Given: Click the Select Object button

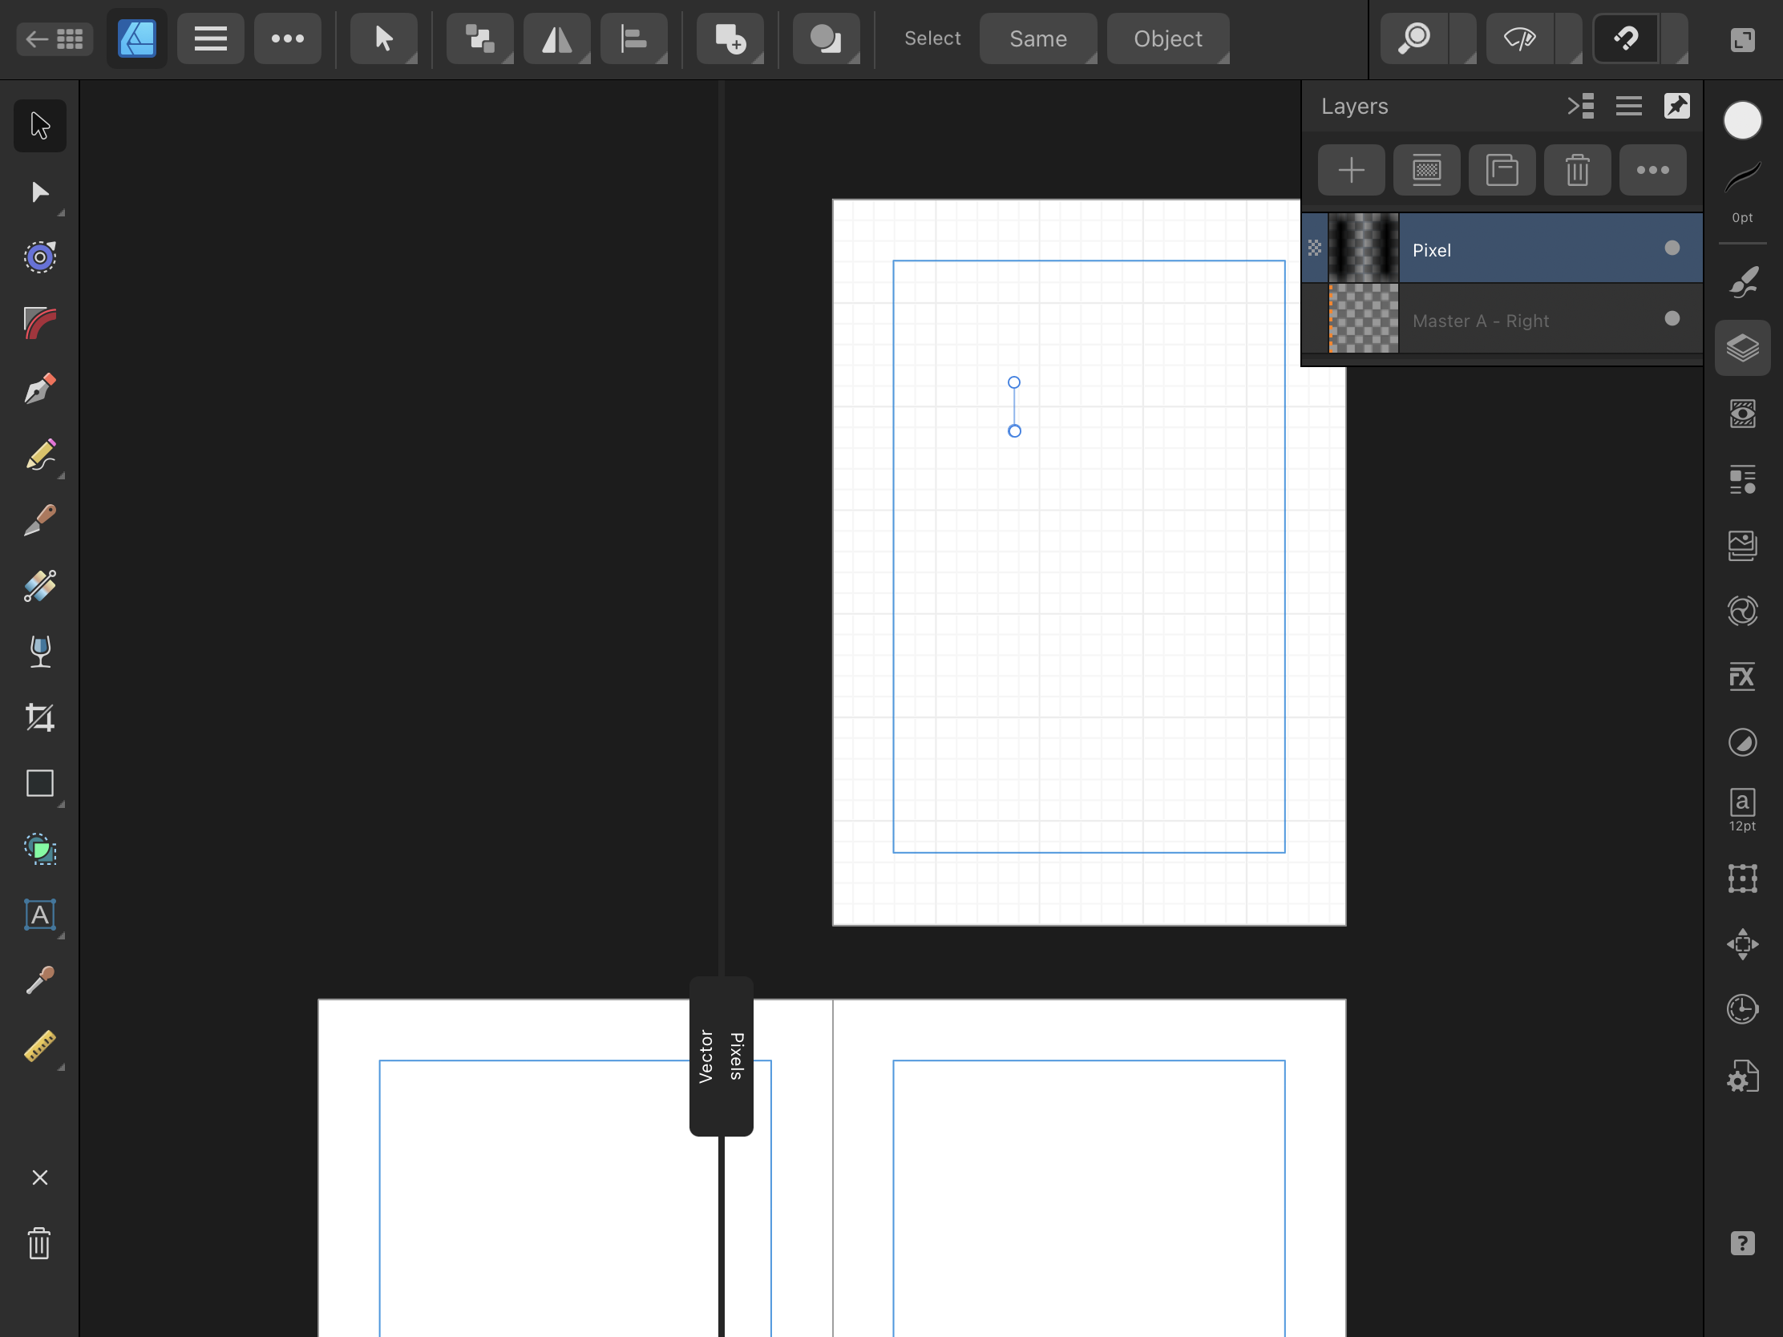Looking at the screenshot, I should coord(1168,38).
